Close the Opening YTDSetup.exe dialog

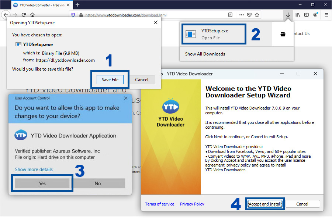click(x=156, y=22)
